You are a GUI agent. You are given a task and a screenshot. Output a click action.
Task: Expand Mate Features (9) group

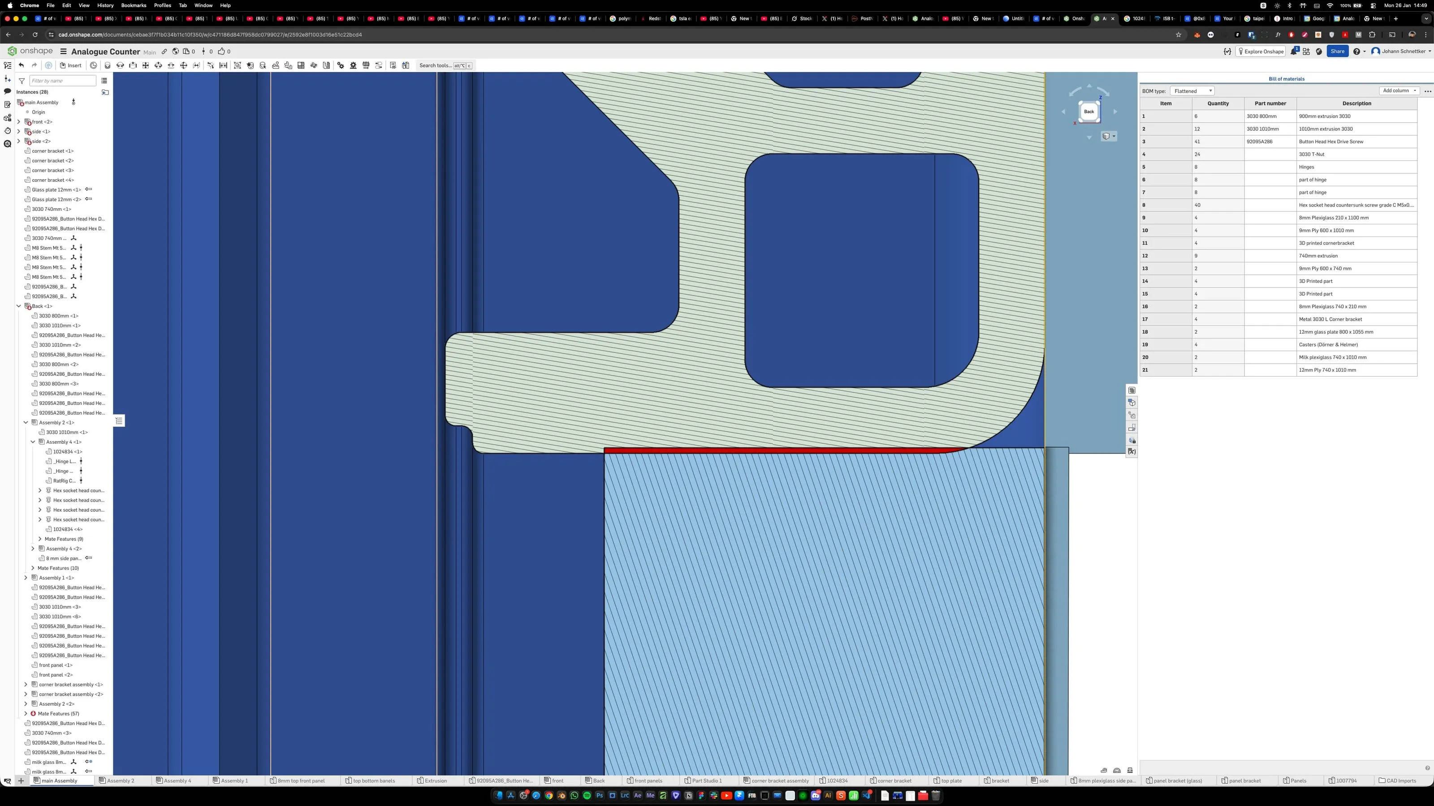tap(40, 539)
